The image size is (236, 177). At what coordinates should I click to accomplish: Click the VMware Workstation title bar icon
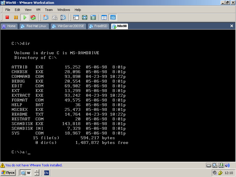3,3
